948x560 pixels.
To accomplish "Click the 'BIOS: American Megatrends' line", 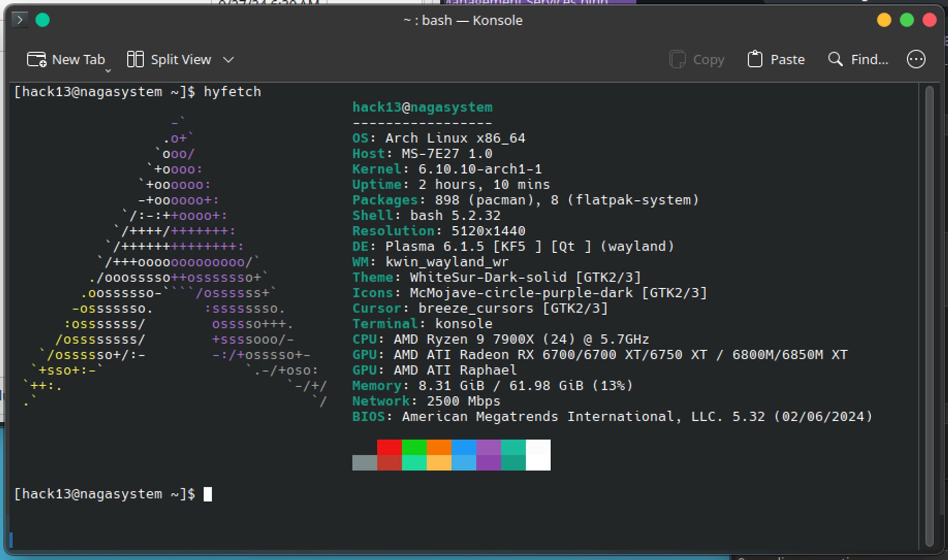I will point(612,417).
